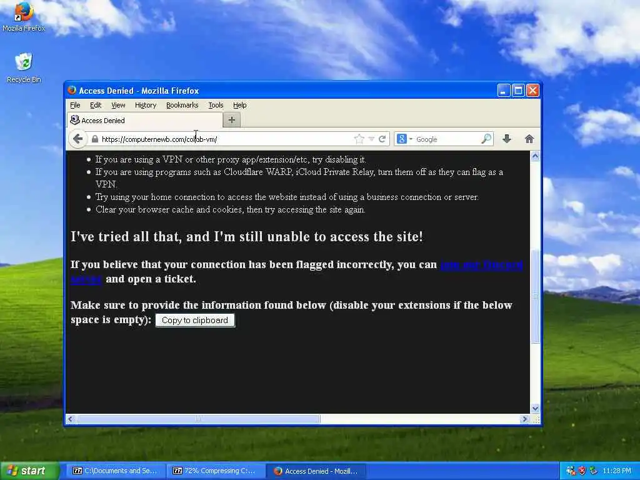Click text "Try using your home connection"
640x480 pixels.
287,197
